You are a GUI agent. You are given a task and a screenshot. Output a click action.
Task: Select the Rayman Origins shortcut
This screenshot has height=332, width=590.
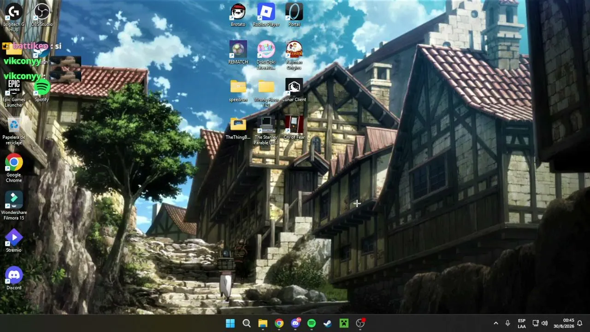pyautogui.click(x=294, y=55)
